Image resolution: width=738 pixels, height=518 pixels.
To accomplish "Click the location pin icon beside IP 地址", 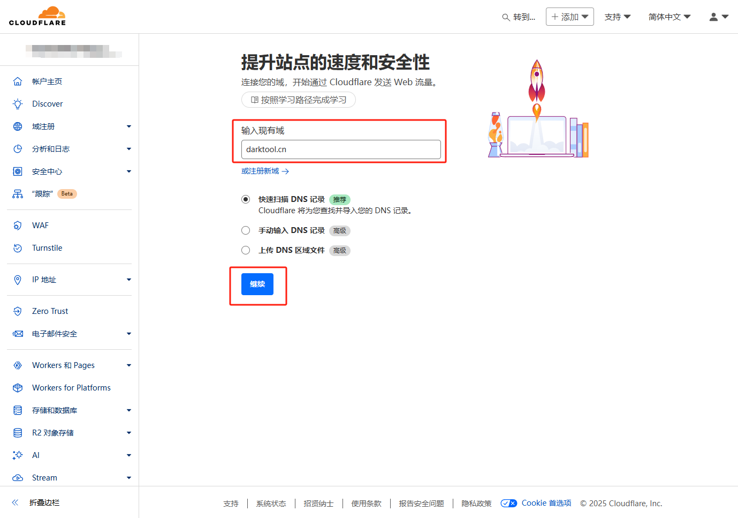I will pyautogui.click(x=18, y=280).
